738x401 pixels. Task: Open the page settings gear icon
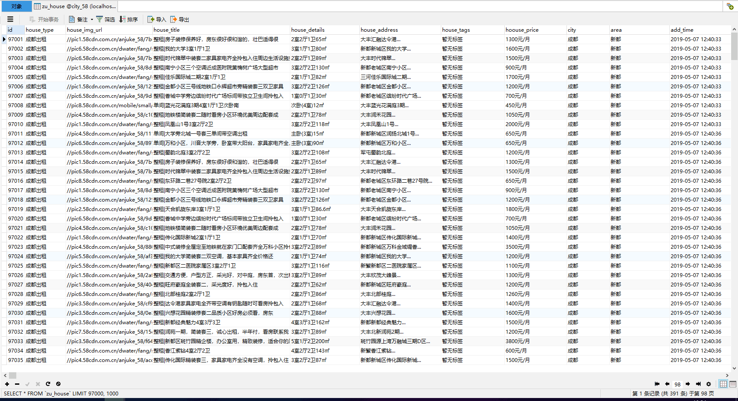tap(708, 384)
